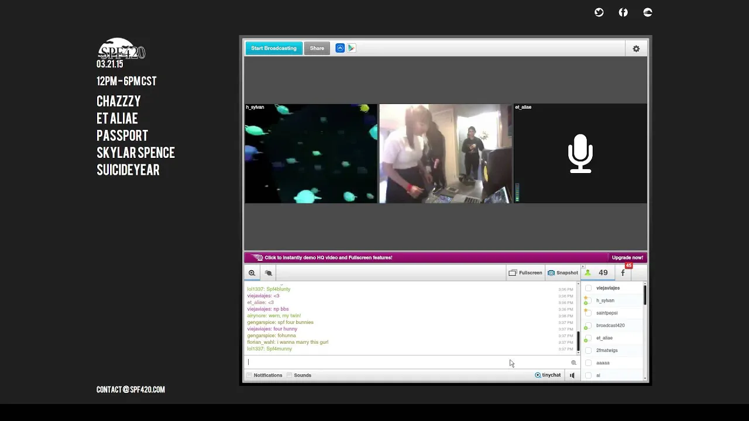Viewport: 749px width, 421px height.
Task: Select the middle webcam video feed
Action: pyautogui.click(x=445, y=154)
